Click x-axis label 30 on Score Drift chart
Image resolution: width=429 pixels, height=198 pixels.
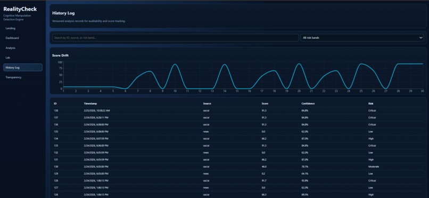tap(422, 91)
